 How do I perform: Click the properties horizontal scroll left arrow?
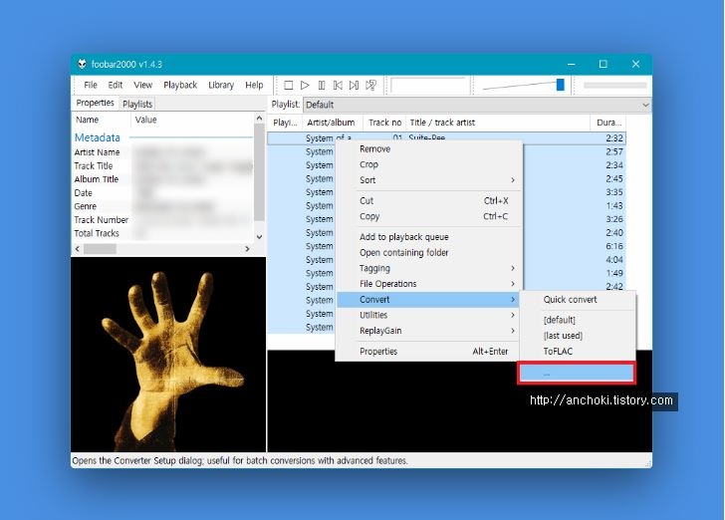click(x=78, y=249)
